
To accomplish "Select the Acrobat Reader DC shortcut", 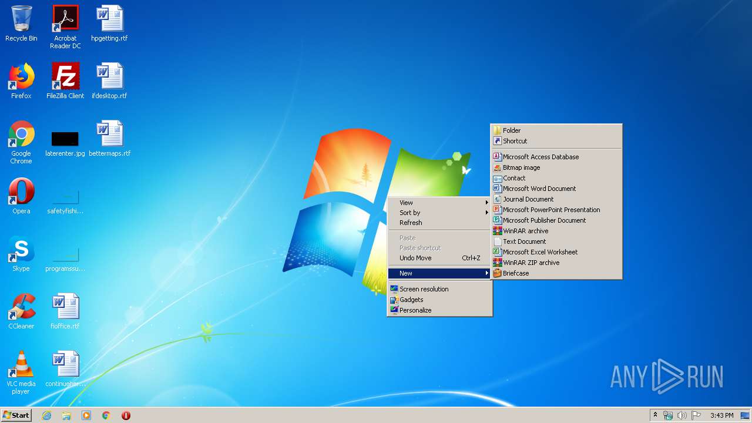I will (x=65, y=27).
